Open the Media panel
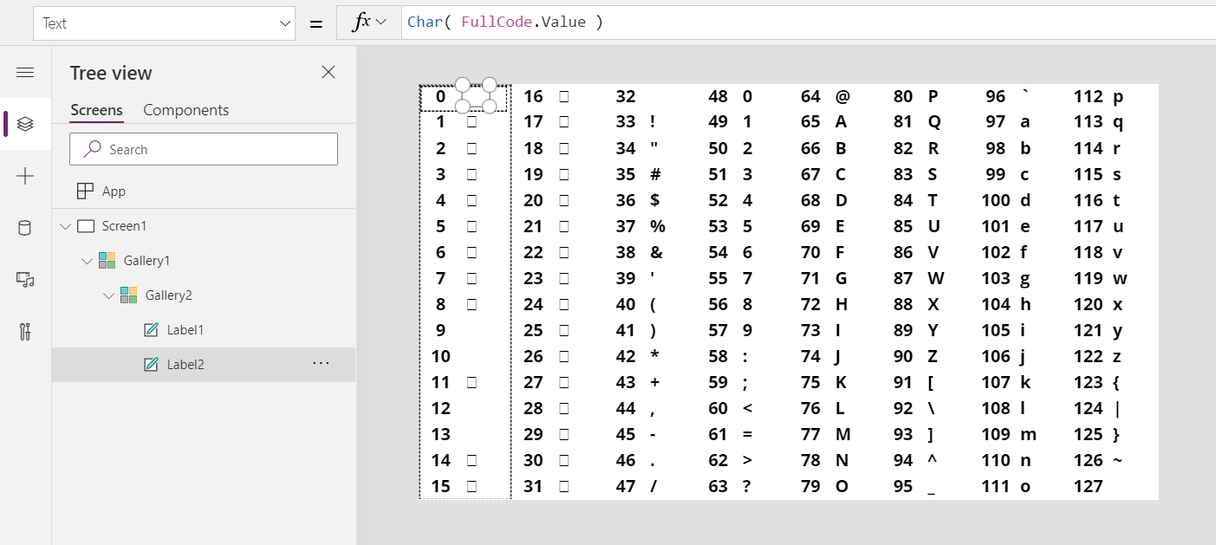The image size is (1216, 545). pyautogui.click(x=25, y=280)
